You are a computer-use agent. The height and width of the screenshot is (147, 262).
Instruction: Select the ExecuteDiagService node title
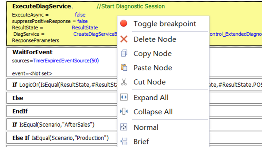[41, 6]
